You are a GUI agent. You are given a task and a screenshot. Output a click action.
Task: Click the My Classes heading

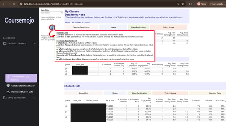pyautogui.click(x=72, y=11)
